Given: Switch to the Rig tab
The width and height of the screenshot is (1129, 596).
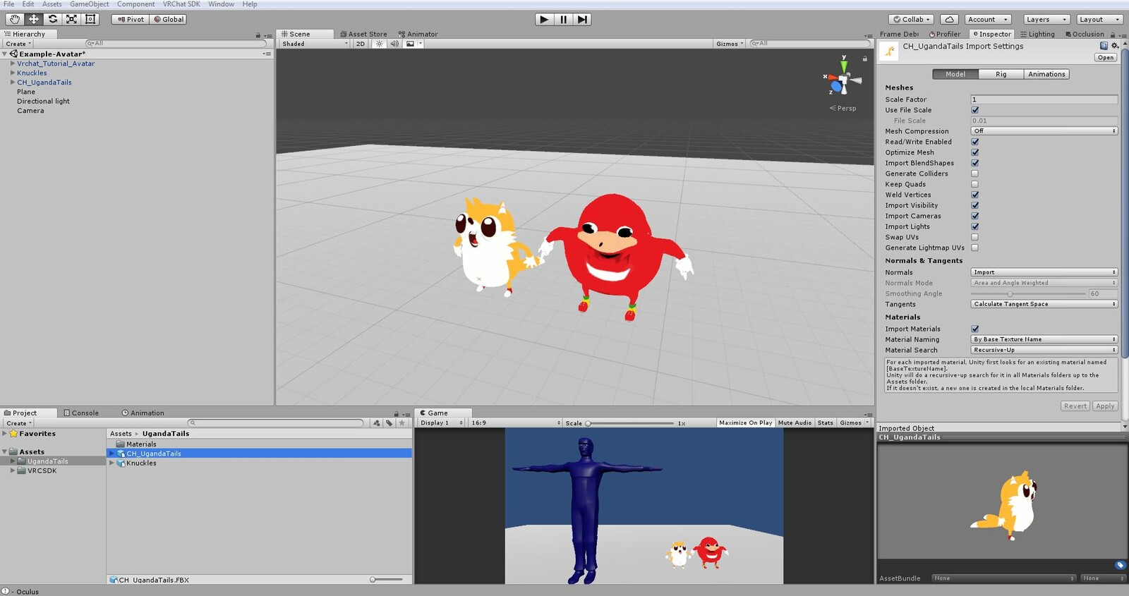Looking at the screenshot, I should tap(1001, 74).
